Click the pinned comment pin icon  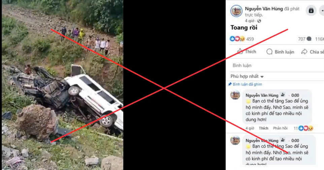point(230,84)
